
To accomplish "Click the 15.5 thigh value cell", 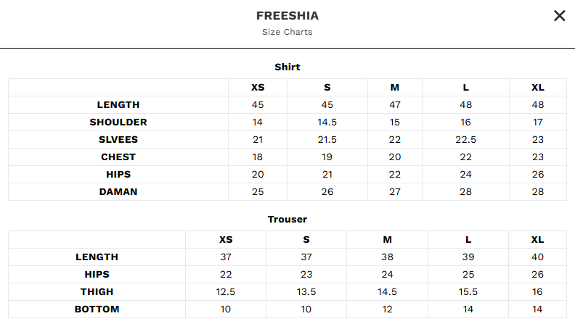I will [468, 292].
